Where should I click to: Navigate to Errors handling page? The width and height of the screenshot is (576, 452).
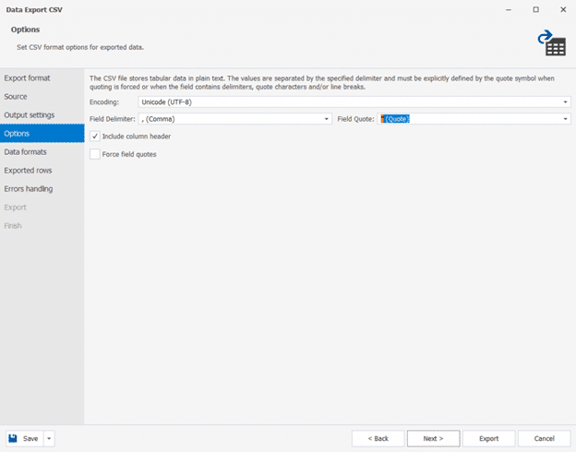[29, 189]
